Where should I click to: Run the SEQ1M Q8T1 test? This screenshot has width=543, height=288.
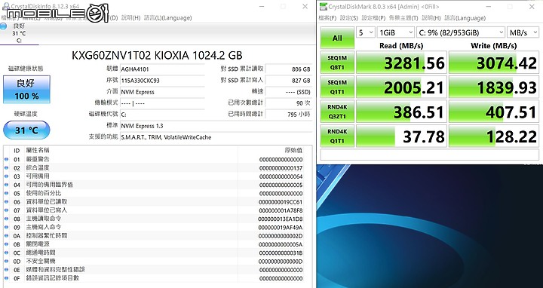click(337, 63)
